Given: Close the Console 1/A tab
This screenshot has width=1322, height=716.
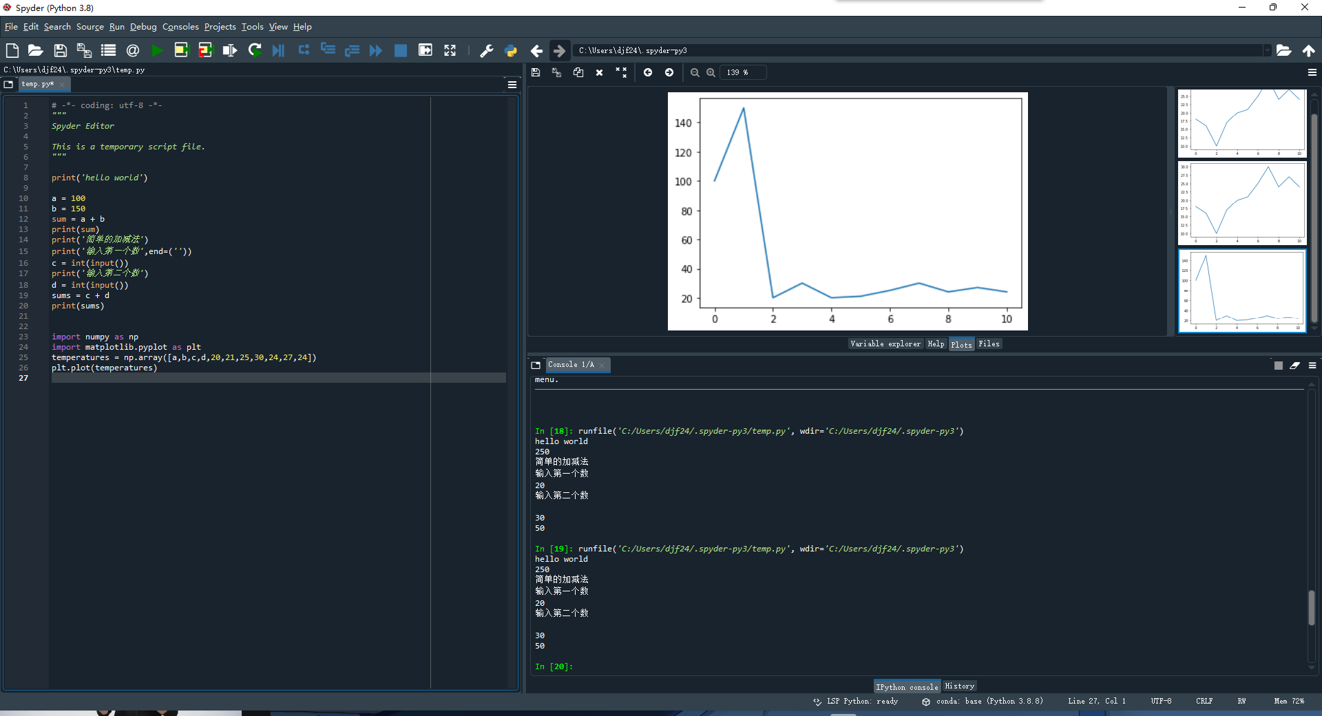Looking at the screenshot, I should [x=602, y=365].
